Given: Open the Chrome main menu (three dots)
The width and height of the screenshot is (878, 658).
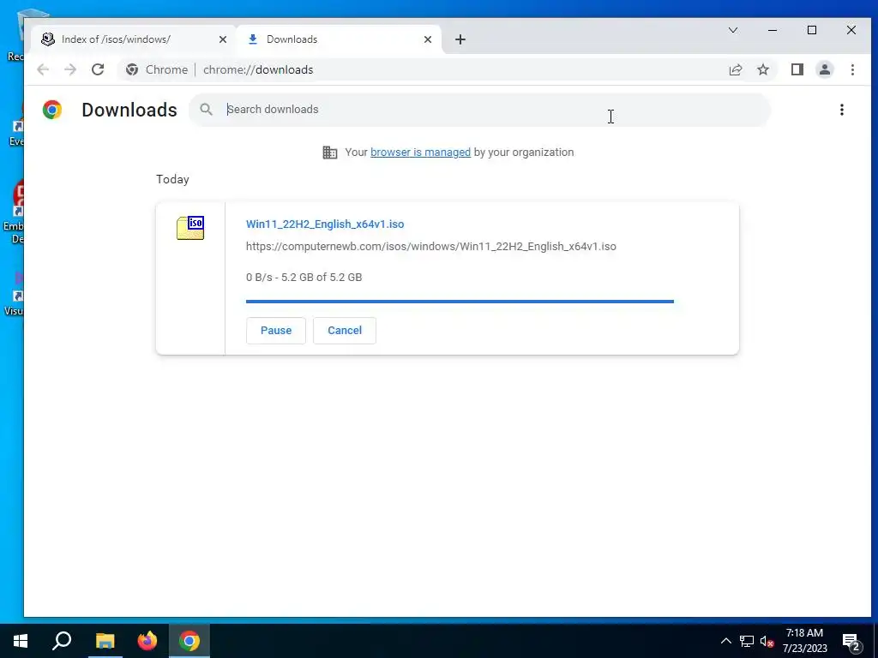Looking at the screenshot, I should tap(852, 69).
